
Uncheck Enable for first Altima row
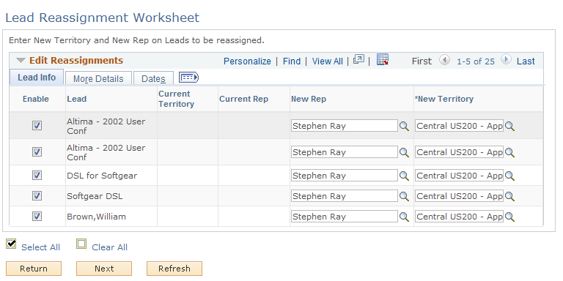point(37,125)
